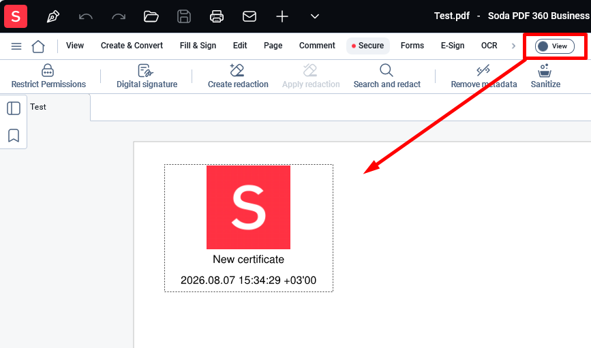Switch to the Edit tab

click(240, 46)
